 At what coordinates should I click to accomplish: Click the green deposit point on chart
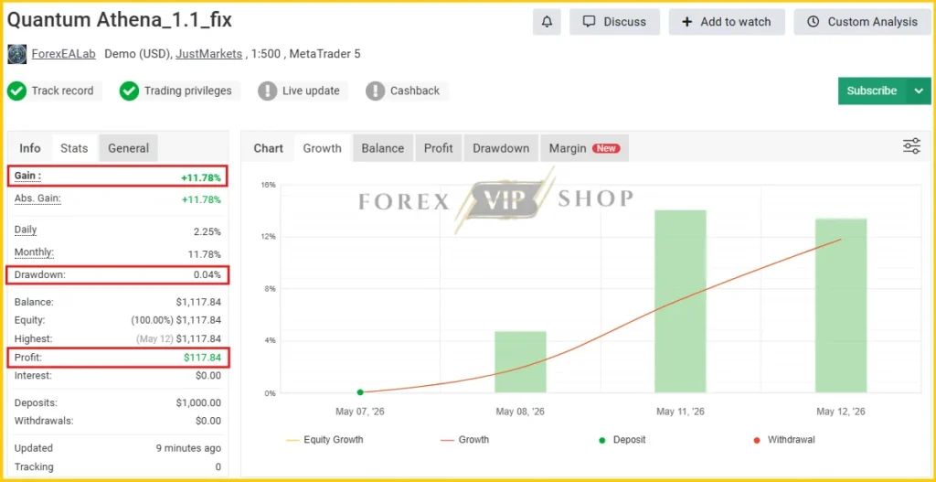click(360, 392)
